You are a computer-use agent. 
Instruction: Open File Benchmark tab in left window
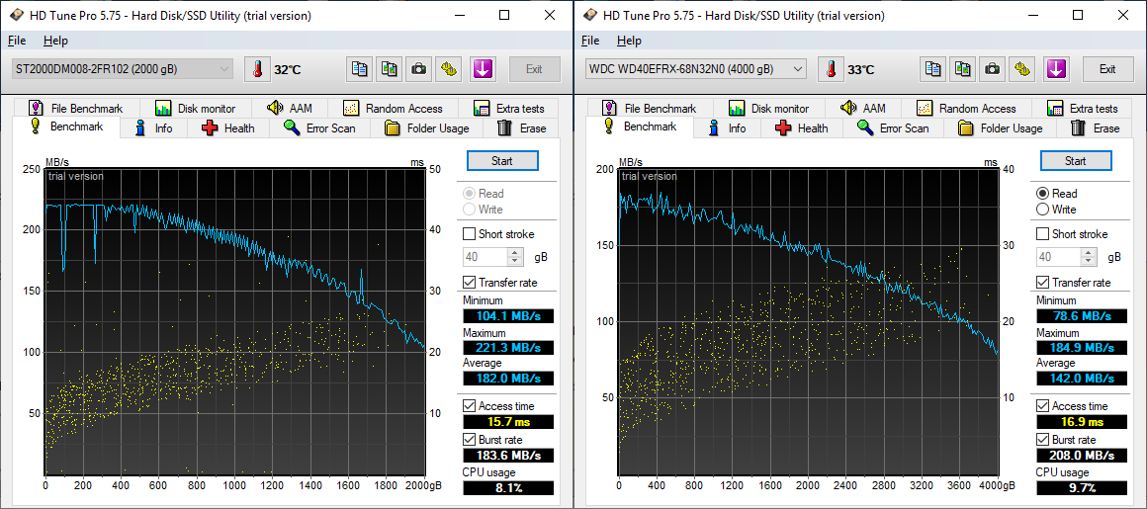coord(75,109)
